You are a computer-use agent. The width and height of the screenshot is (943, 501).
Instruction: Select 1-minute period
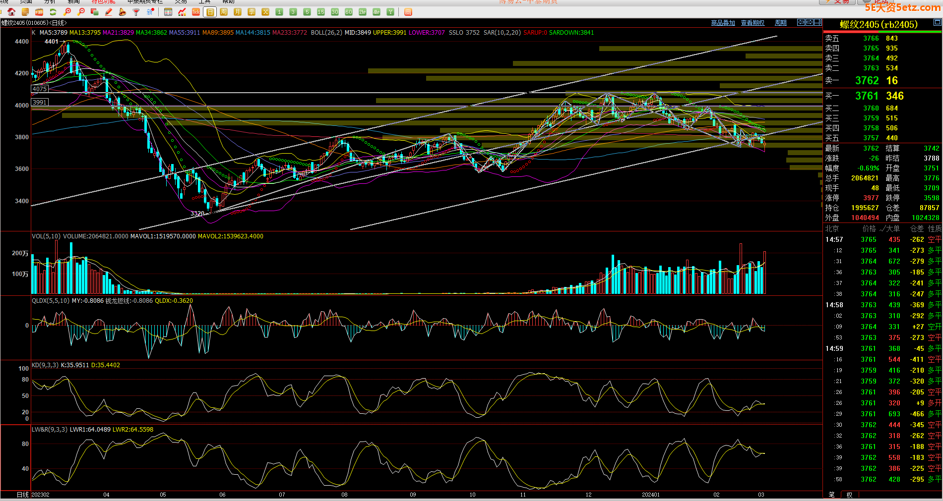(279, 12)
